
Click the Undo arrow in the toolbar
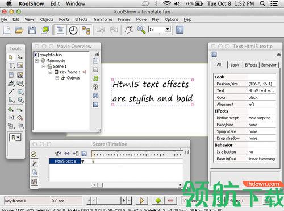(x=101, y=30)
